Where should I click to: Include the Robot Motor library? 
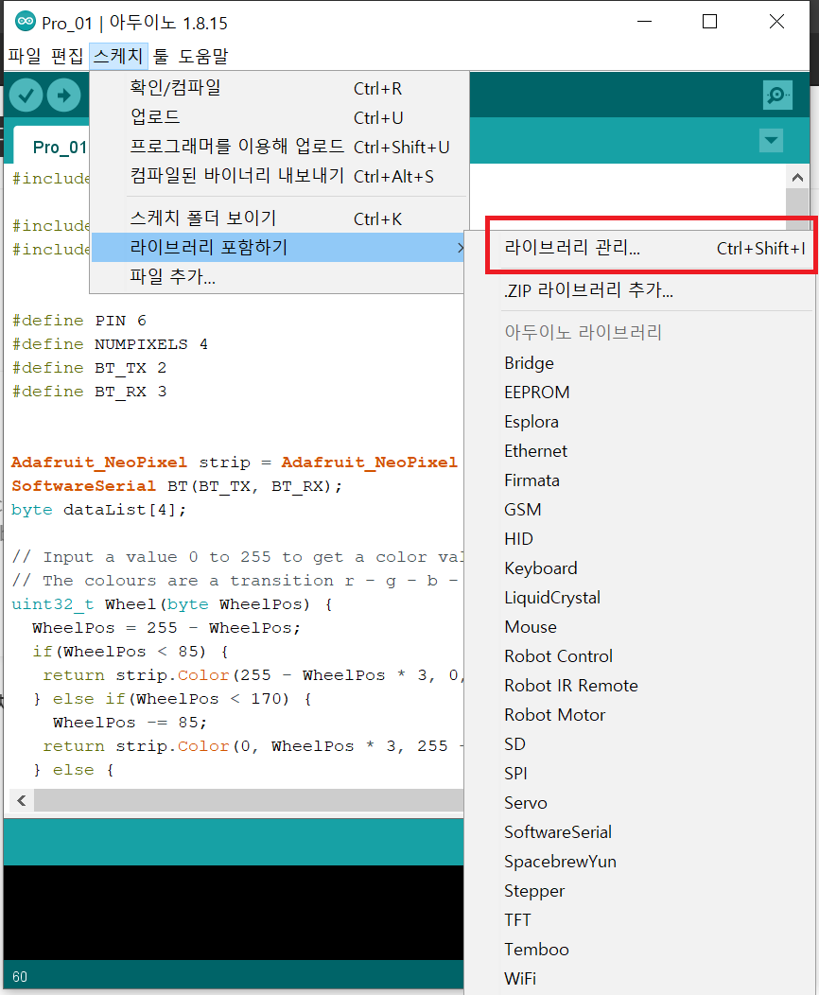[641, 714]
